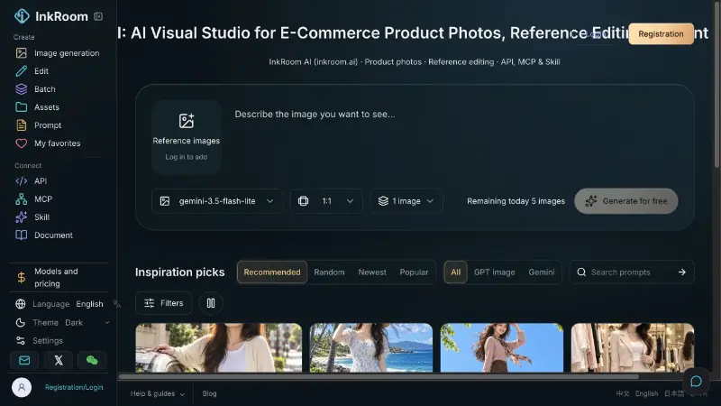Click the WeChat green icon
The height and width of the screenshot is (406, 721).
(x=92, y=360)
